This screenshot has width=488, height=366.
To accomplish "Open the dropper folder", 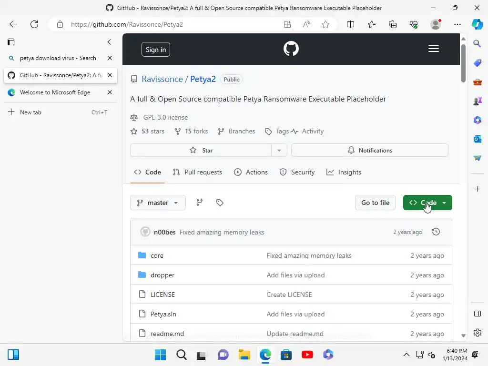I will point(163,275).
